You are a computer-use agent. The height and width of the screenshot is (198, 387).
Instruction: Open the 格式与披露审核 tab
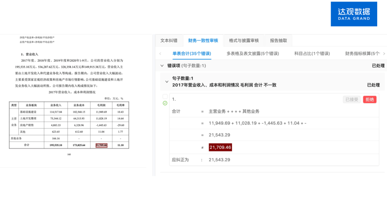pos(244,40)
